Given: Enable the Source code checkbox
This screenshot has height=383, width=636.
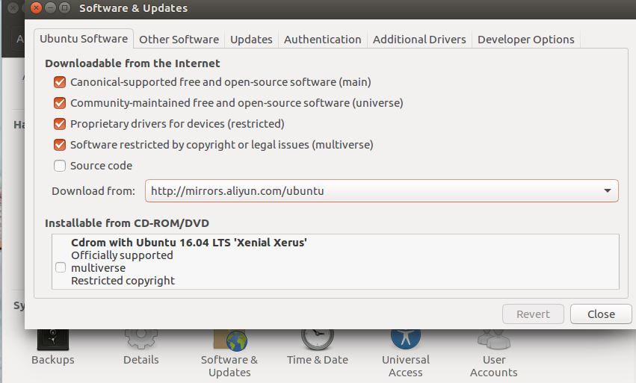Looking at the screenshot, I should [x=60, y=166].
